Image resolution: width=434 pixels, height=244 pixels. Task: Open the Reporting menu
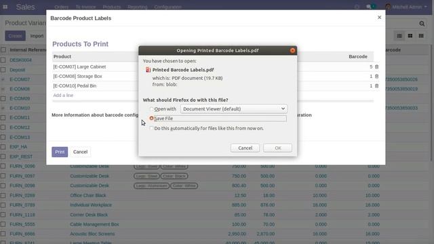137,7
